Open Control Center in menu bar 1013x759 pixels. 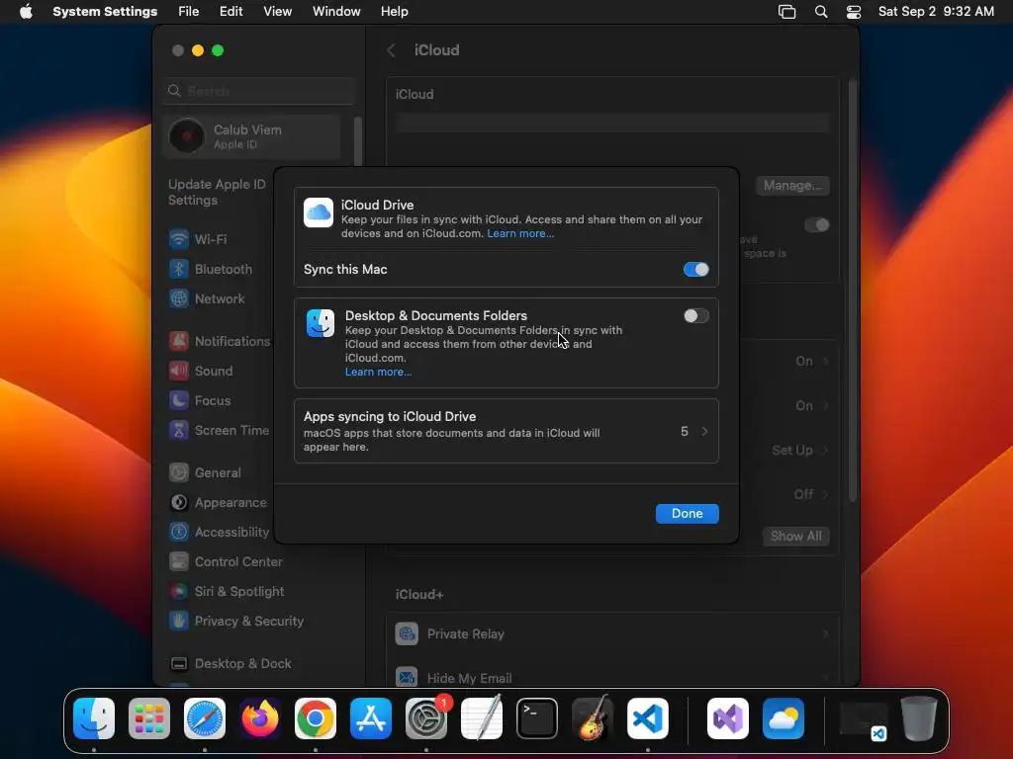854,12
